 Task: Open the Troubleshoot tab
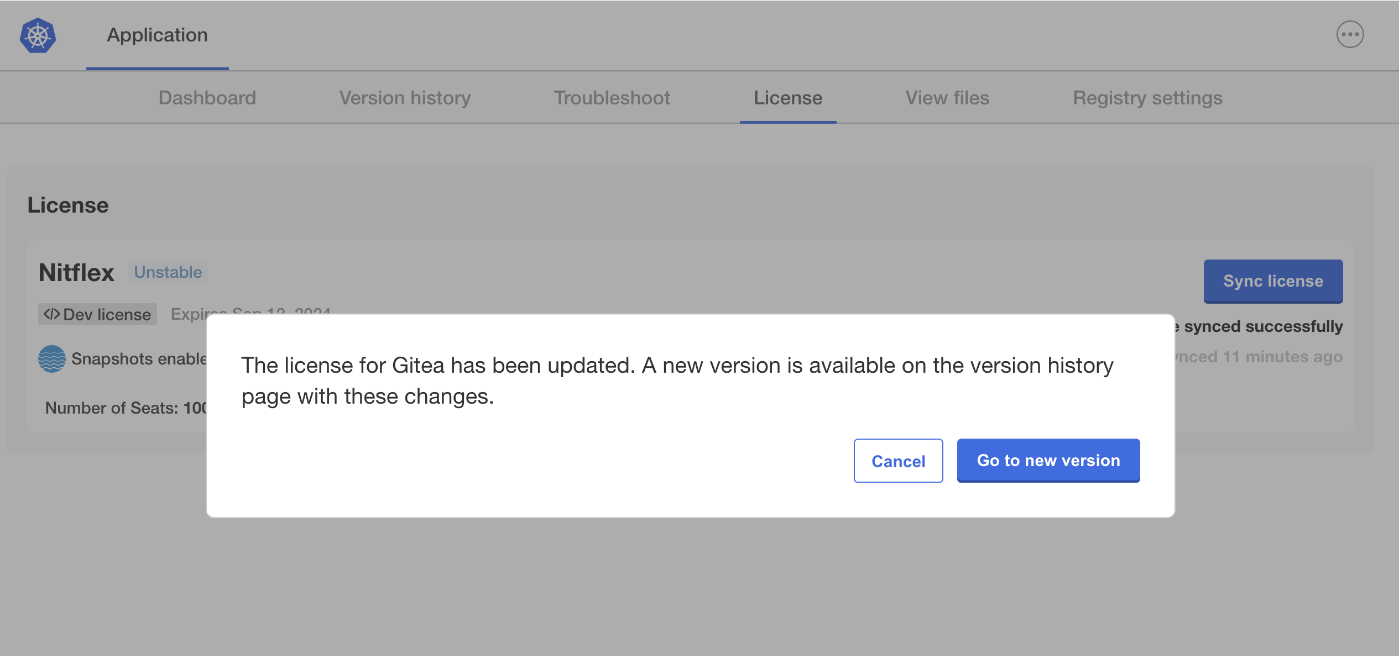tap(612, 98)
